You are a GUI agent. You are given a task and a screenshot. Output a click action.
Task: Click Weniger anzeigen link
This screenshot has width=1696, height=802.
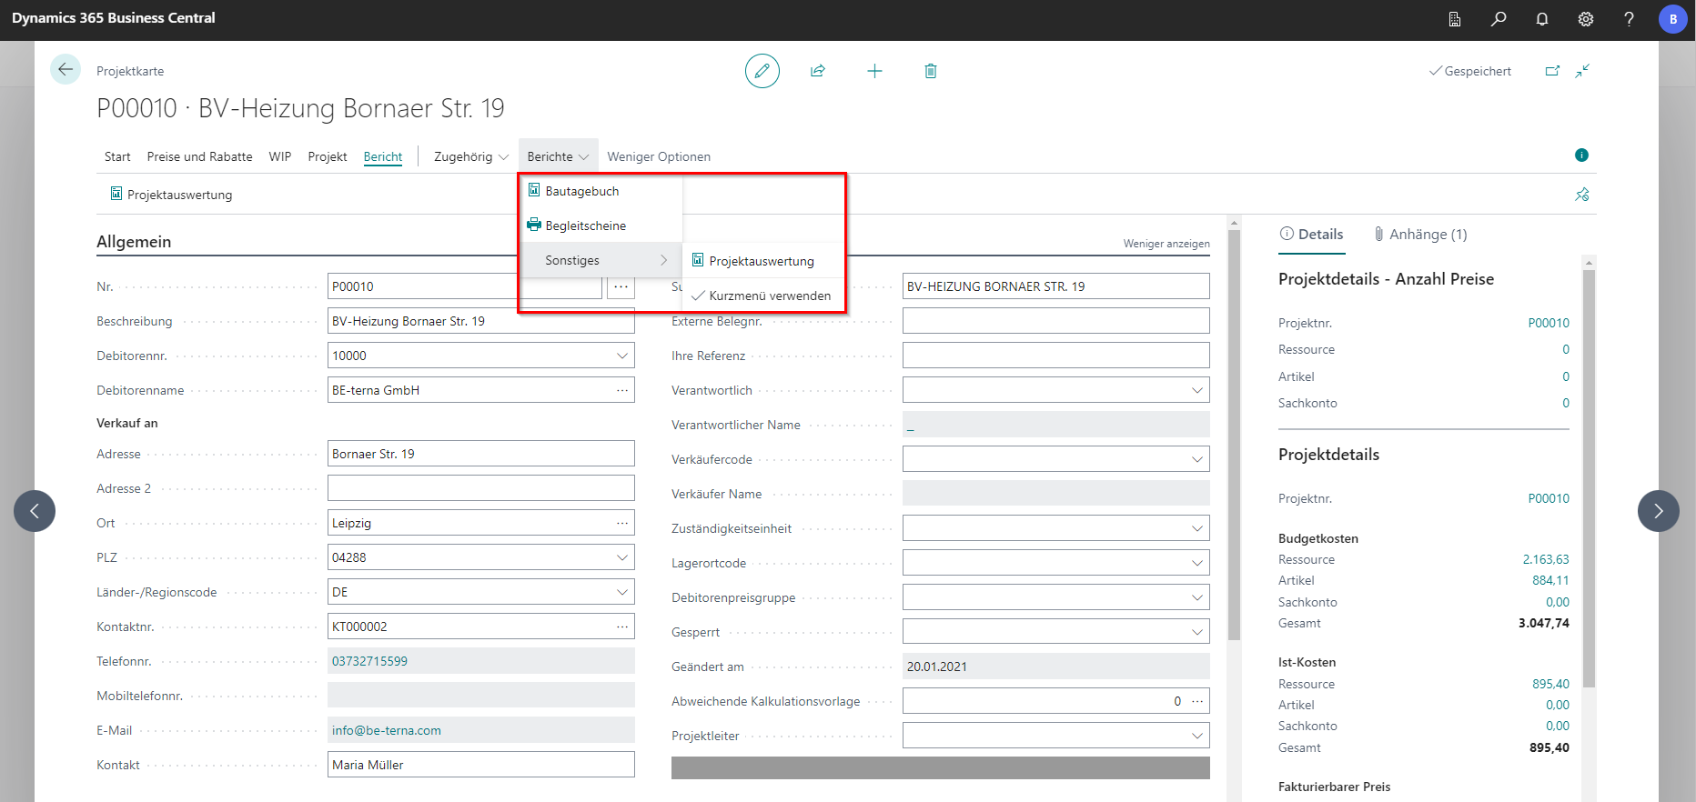click(1166, 244)
